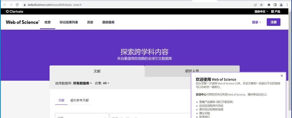The height and width of the screenshot is (118, 292).
Task: Close the 欢迎使用 Web of Science popup
Action: point(282,76)
